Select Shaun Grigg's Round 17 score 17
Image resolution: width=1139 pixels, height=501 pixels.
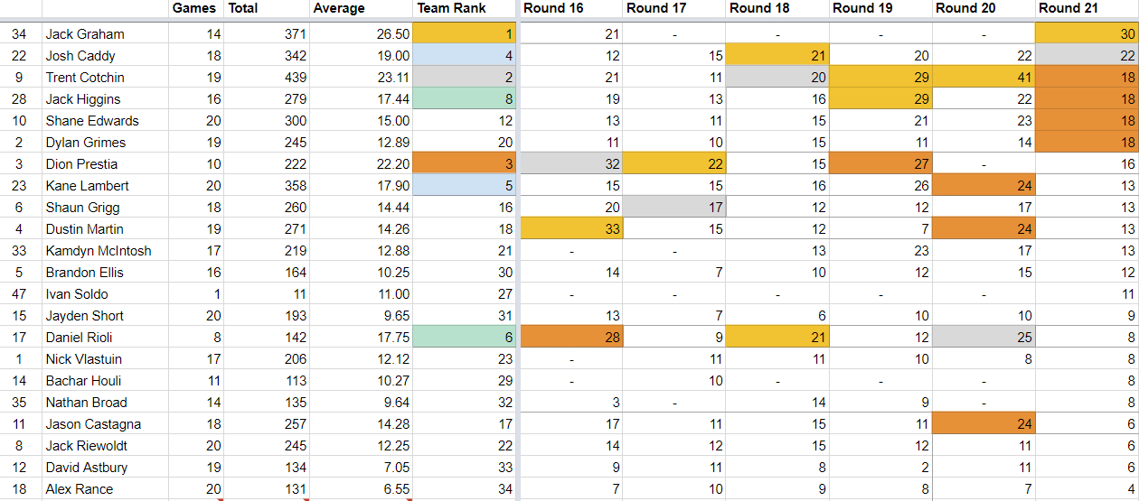point(674,208)
